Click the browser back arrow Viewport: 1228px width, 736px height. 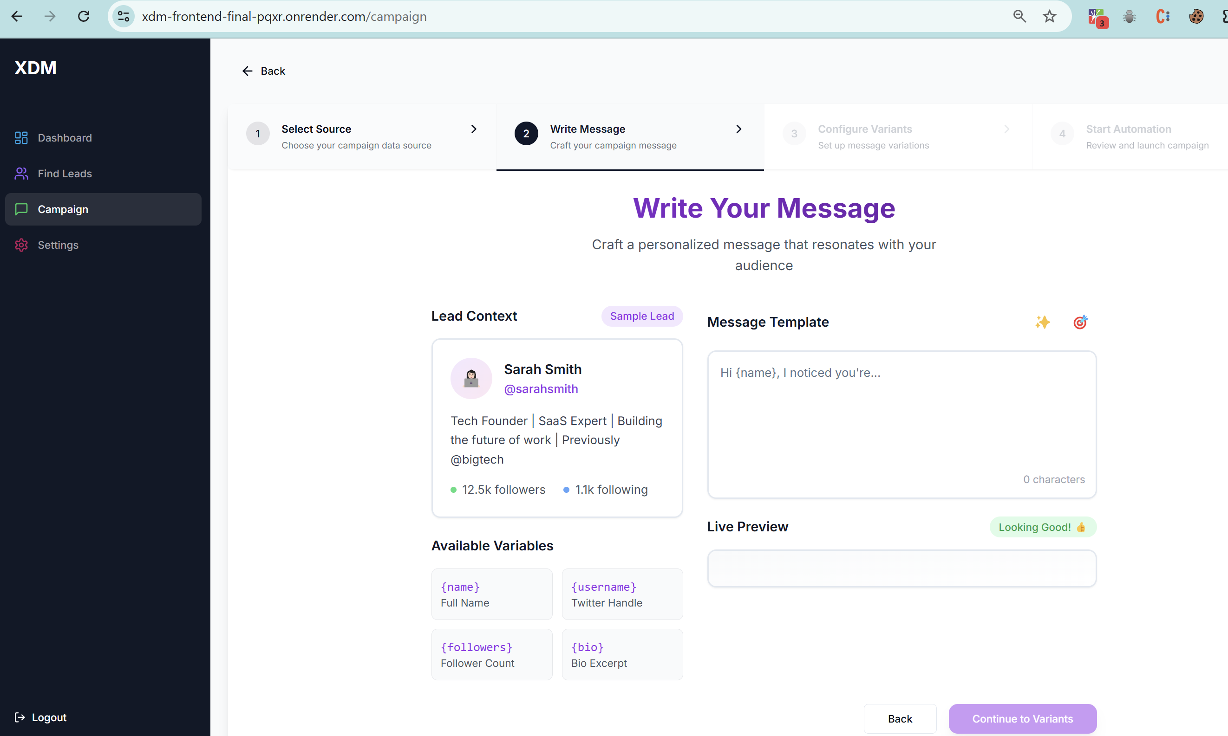click(x=17, y=16)
